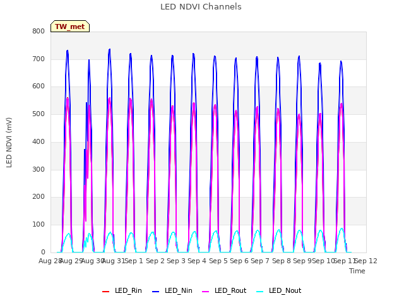This screenshot has height=303, width=404.
Task: Click the chart title LED NDVI Channels
Action: (201, 7)
